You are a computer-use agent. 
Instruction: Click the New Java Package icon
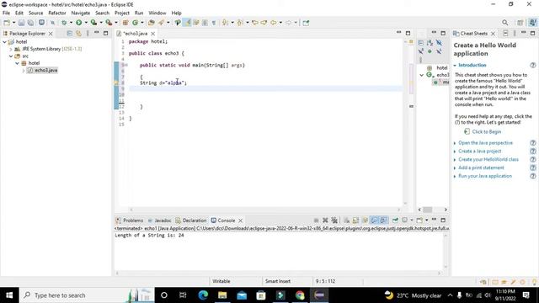point(125,23)
